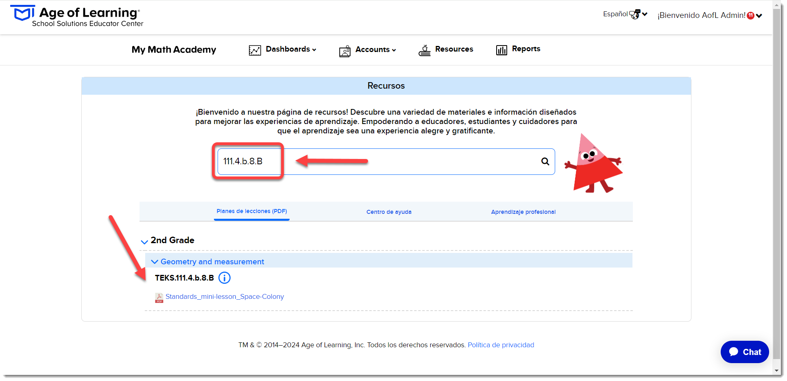Switch to Aprendizaje profesional tab
Screen dimensions: 787x381
pos(523,212)
